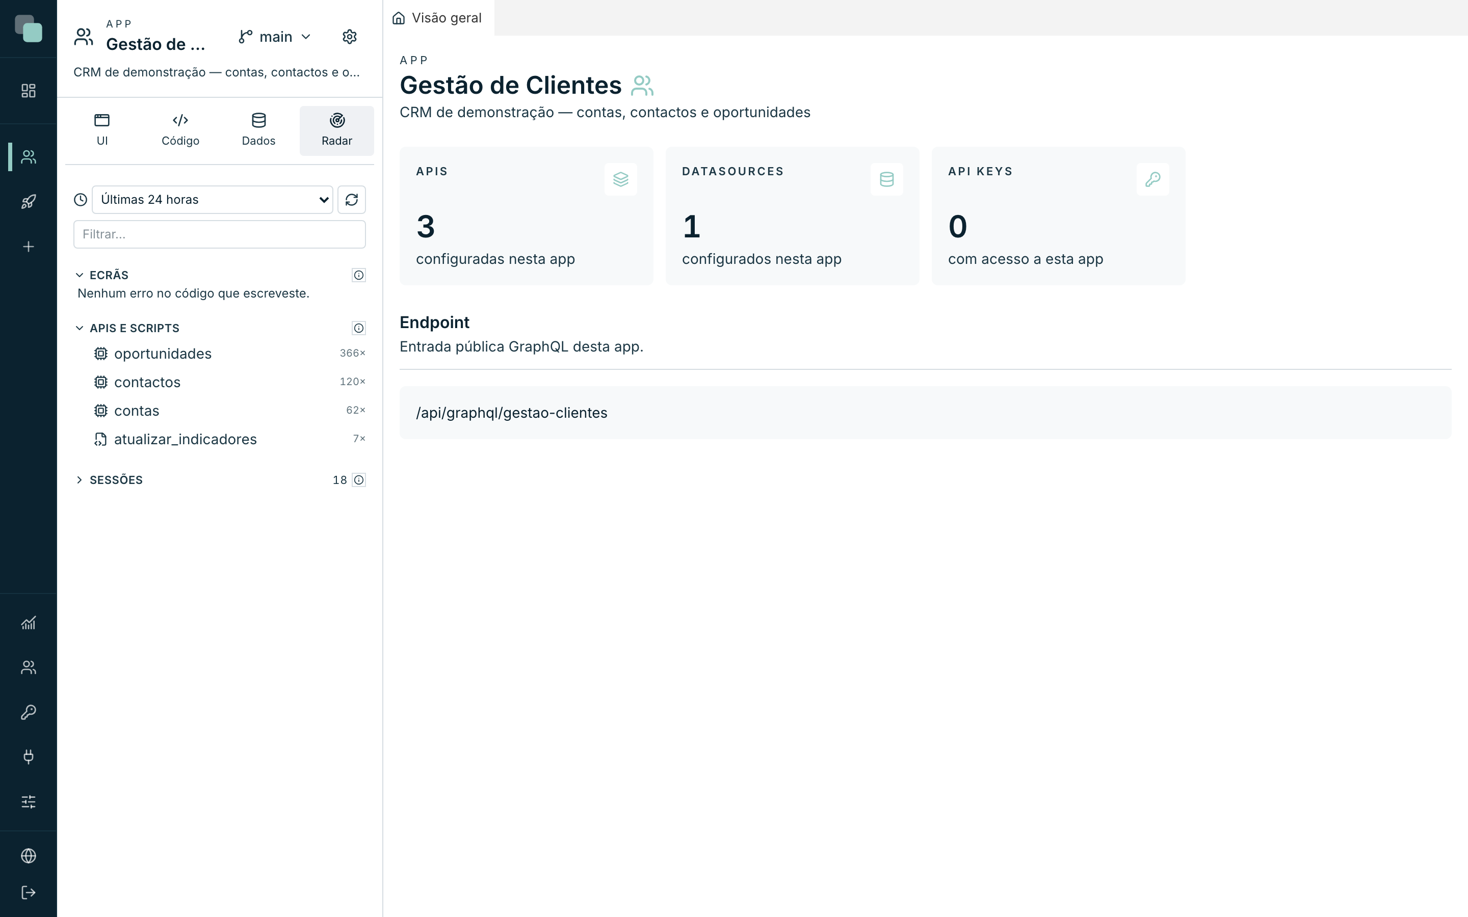Click the DATASOURCES summary card
Screen dimensions: 1468x917
point(792,216)
